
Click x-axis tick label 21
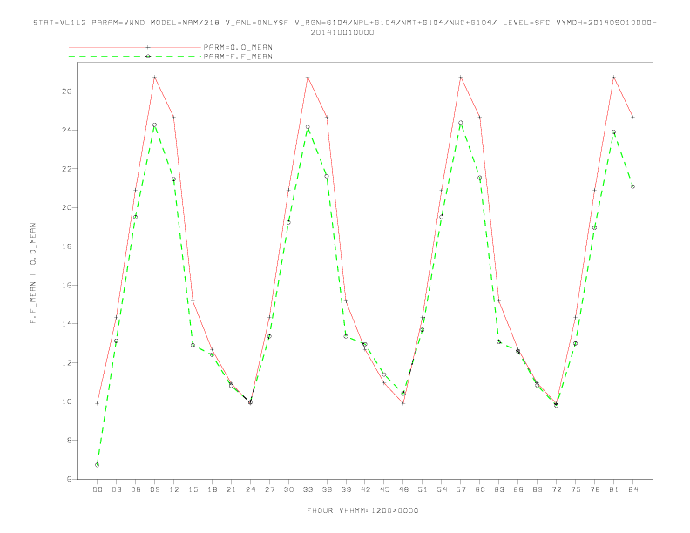click(x=231, y=489)
